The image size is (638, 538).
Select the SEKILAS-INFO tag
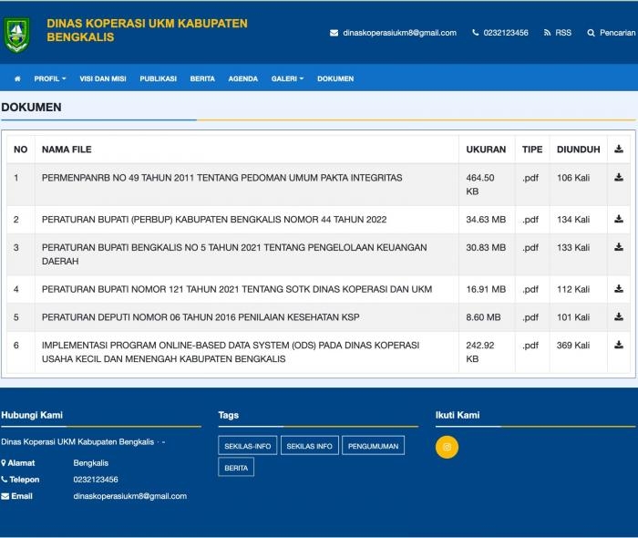tap(247, 446)
